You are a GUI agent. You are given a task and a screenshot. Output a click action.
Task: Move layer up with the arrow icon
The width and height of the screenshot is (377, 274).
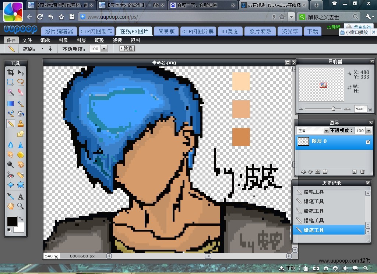coord(303,172)
